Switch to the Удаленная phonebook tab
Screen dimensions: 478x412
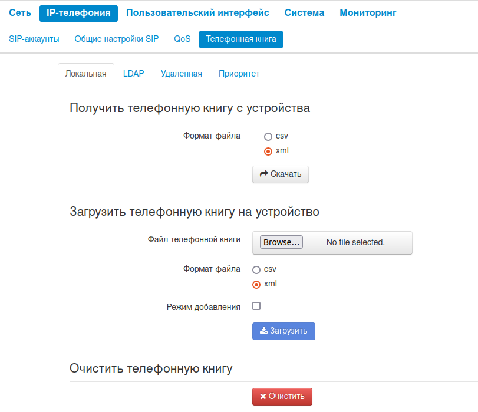181,74
